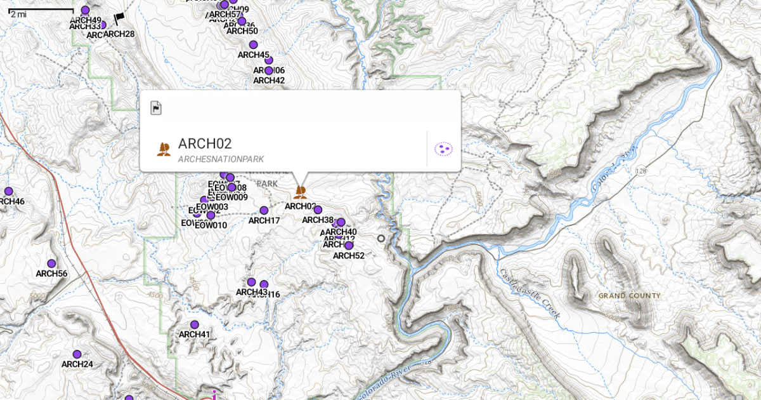Viewport: 761px width, 400px height.
Task: Select the ARCH46 waypoint at left edge
Action: click(x=9, y=191)
